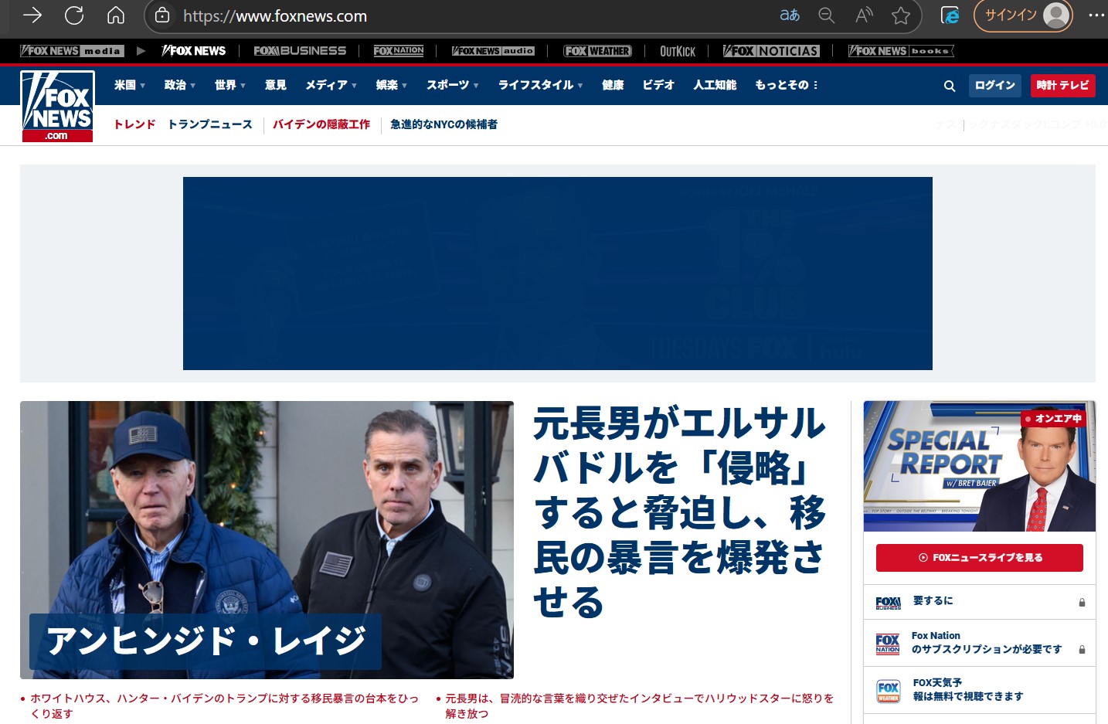Click the Special Report live thumbnail
This screenshot has width=1108, height=724.
point(980,466)
